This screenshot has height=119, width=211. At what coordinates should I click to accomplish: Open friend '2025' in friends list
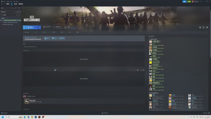pyautogui.click(x=154, y=71)
